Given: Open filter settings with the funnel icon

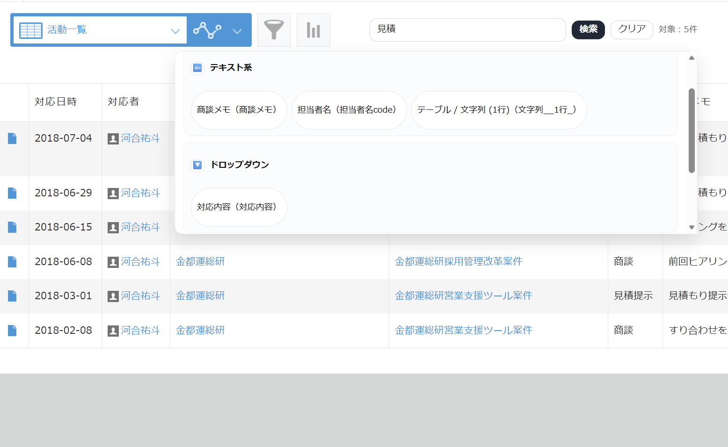Looking at the screenshot, I should pos(274,29).
